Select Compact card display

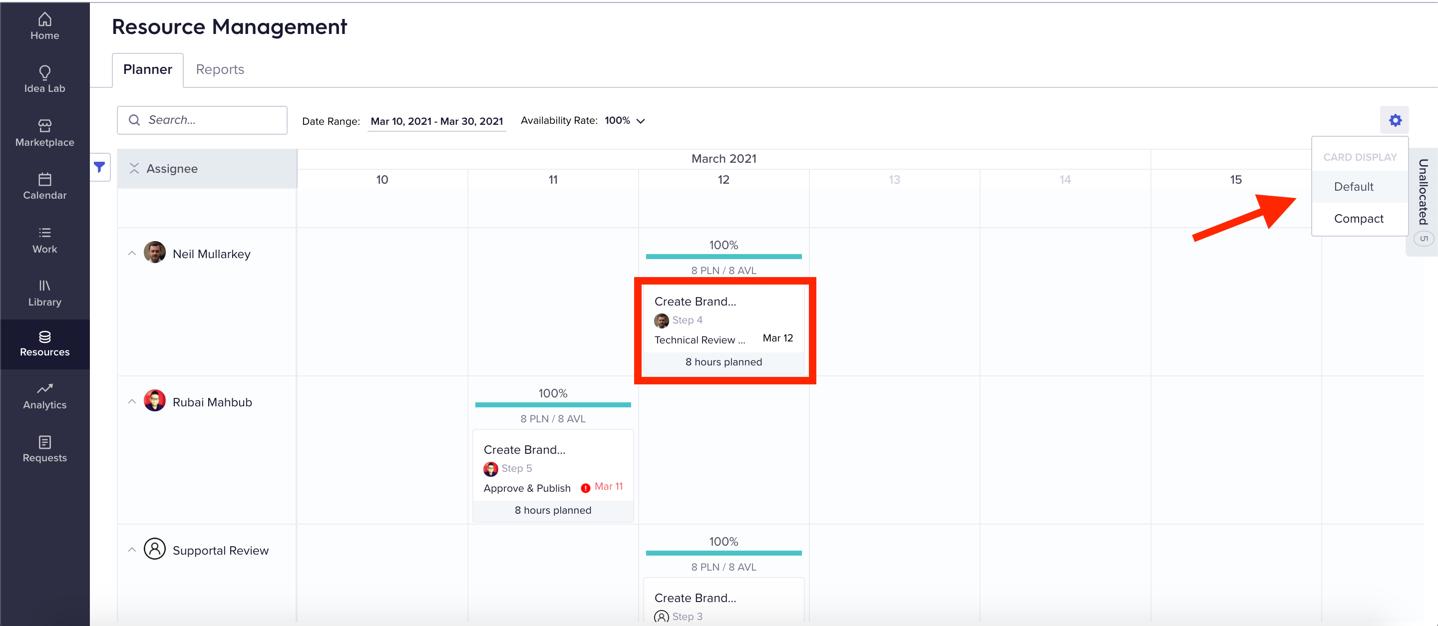[1360, 219]
